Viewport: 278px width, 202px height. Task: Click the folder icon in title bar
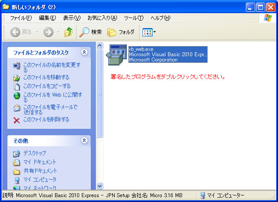[x=6, y=7]
